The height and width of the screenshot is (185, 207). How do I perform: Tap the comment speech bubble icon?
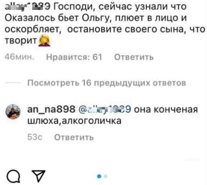pyautogui.click(x=14, y=176)
